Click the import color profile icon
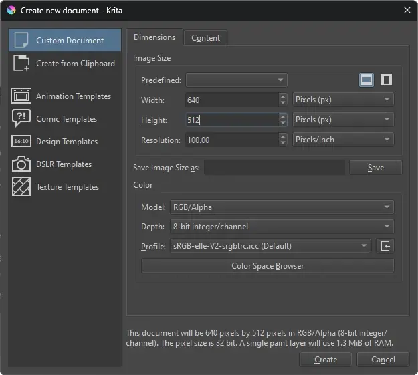This screenshot has width=418, height=375. click(385, 246)
